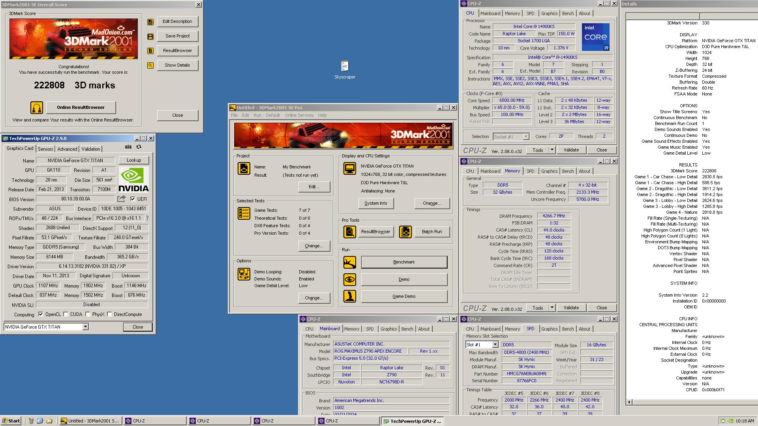Click the Online ResultBrowser button
Screen dimensions: 758x426
(81, 107)
